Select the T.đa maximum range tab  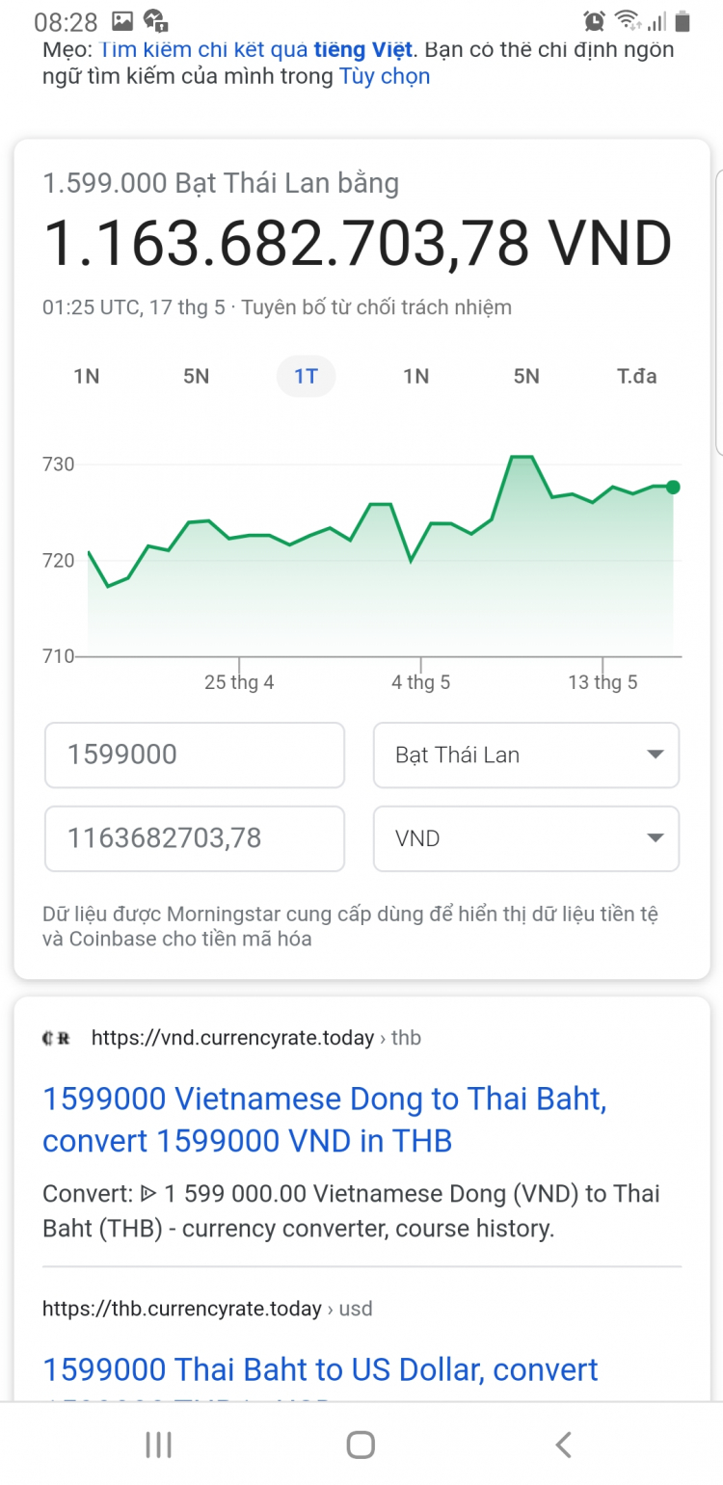point(637,376)
